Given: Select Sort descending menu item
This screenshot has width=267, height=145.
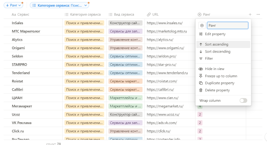Looking at the screenshot, I should pos(223,51).
